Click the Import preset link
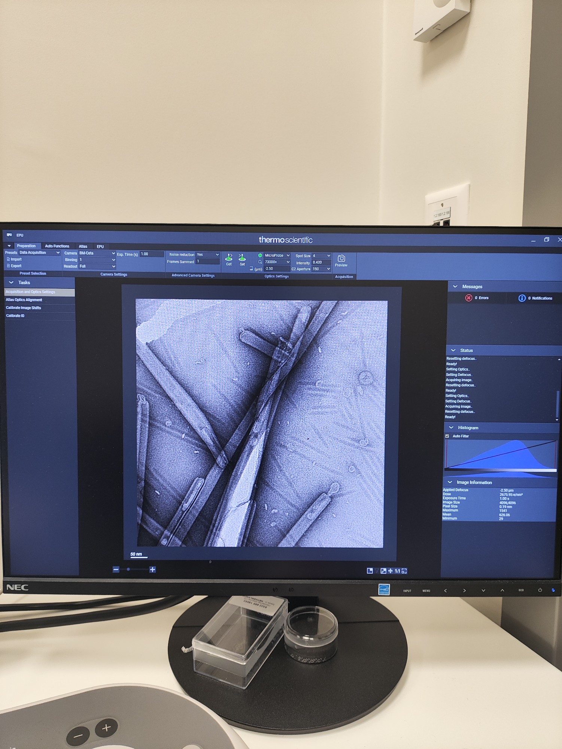Viewport: 562px width, 749px height. click(16, 259)
